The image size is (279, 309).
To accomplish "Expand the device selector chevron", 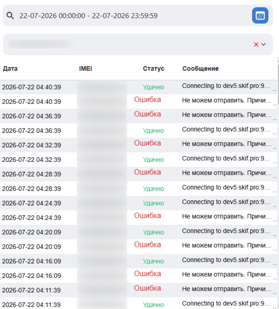I will pos(263,44).
